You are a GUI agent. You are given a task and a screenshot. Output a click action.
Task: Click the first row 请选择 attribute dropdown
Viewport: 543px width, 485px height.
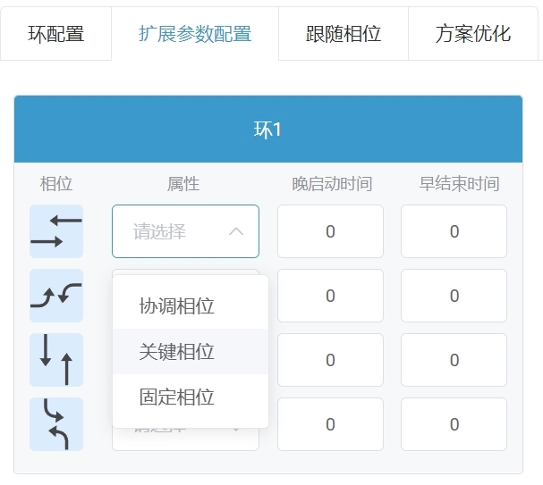[x=174, y=231]
